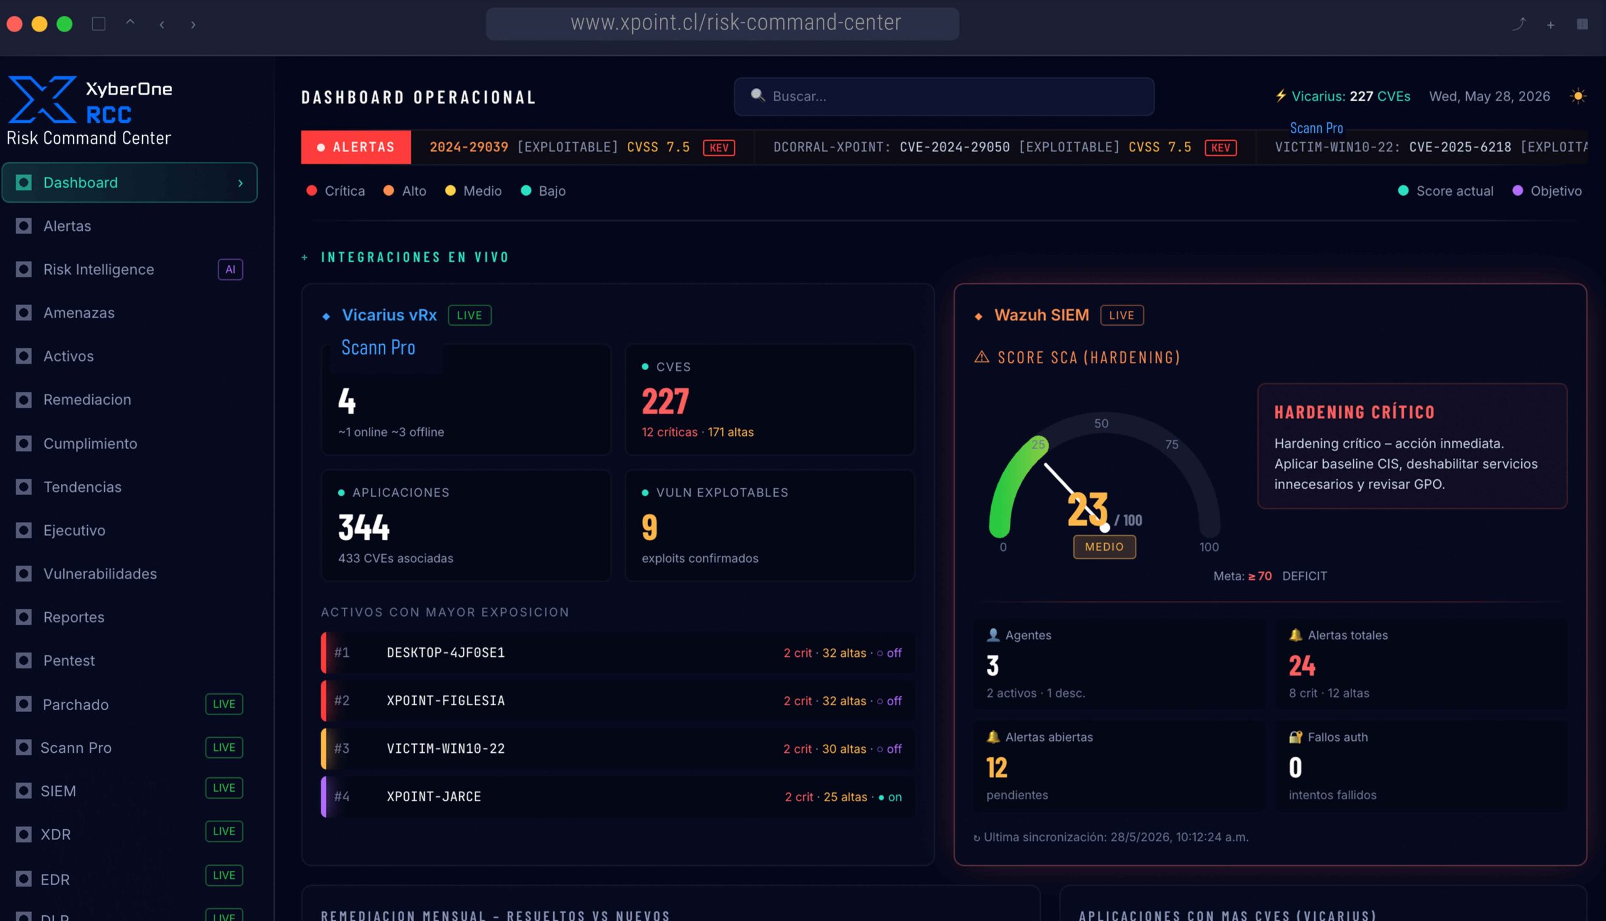Viewport: 1606px width, 921px height.
Task: Open the Vuln Explotables 9 card
Action: 769,525
